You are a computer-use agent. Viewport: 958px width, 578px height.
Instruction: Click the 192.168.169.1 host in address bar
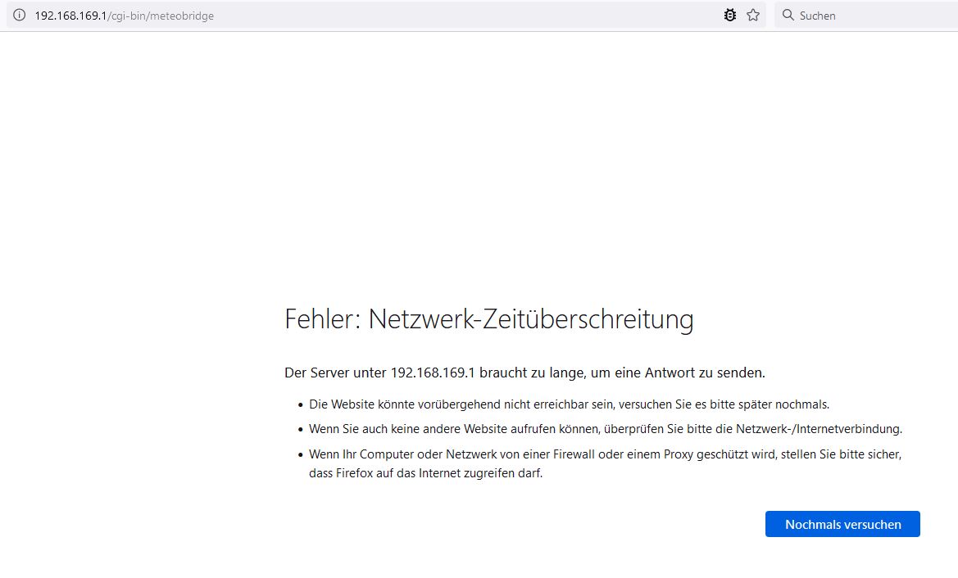point(70,16)
